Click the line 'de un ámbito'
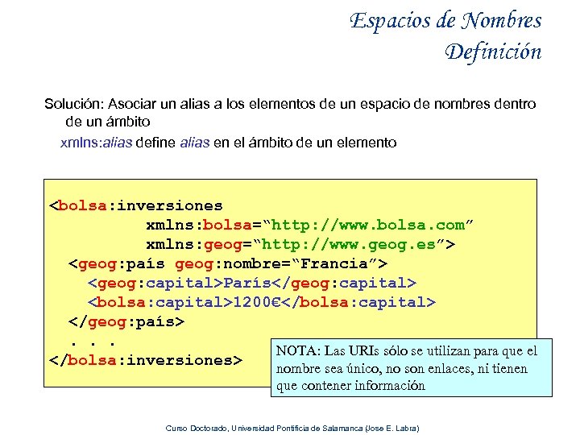Image resolution: width=580 pixels, height=435 pixels. pyautogui.click(x=108, y=122)
